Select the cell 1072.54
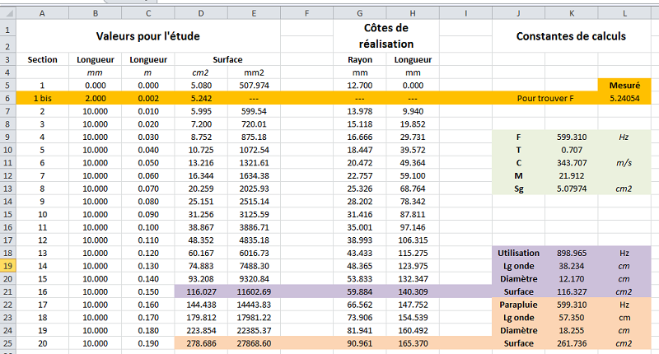Screen dimensions: 659x354 (254, 150)
